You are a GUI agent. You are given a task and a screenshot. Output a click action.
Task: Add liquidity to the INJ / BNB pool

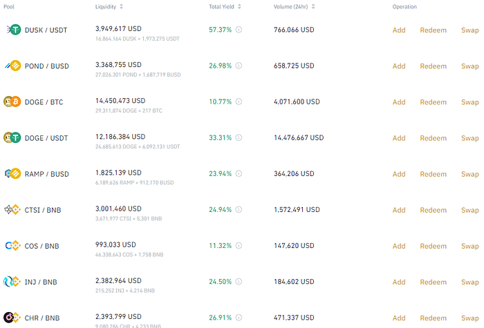coord(399,282)
